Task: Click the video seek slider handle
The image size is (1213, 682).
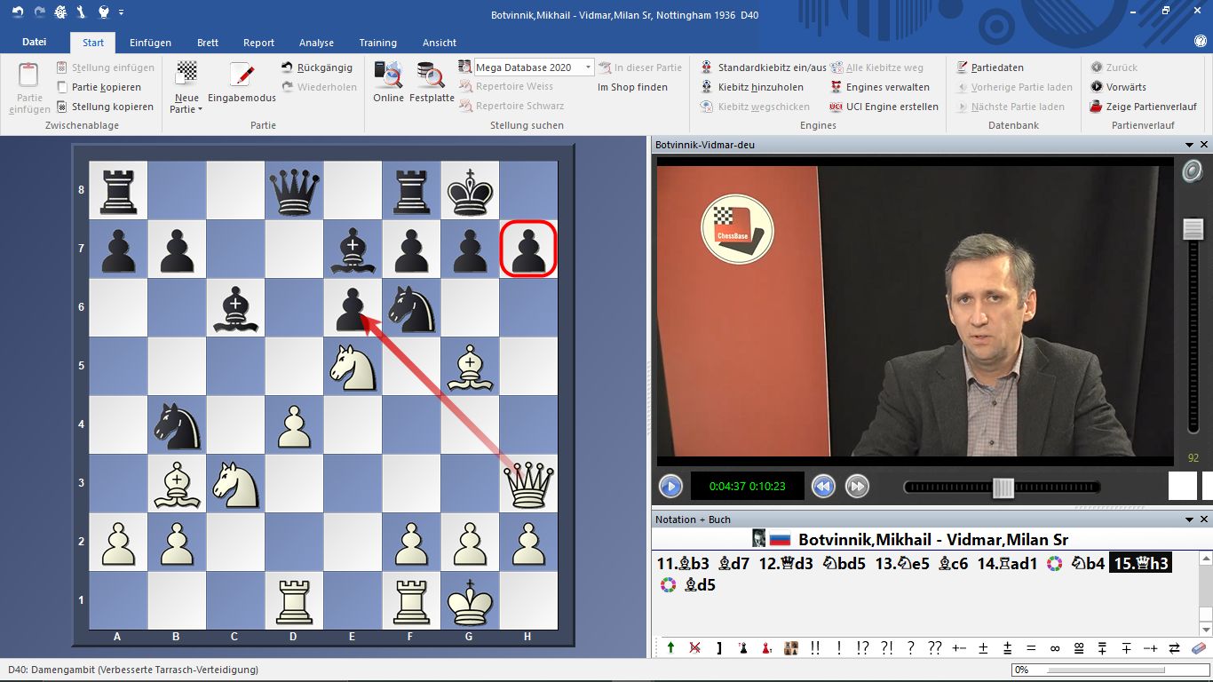Action: [1003, 488]
